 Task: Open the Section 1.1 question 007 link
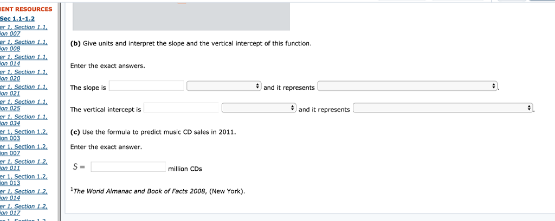point(24,30)
